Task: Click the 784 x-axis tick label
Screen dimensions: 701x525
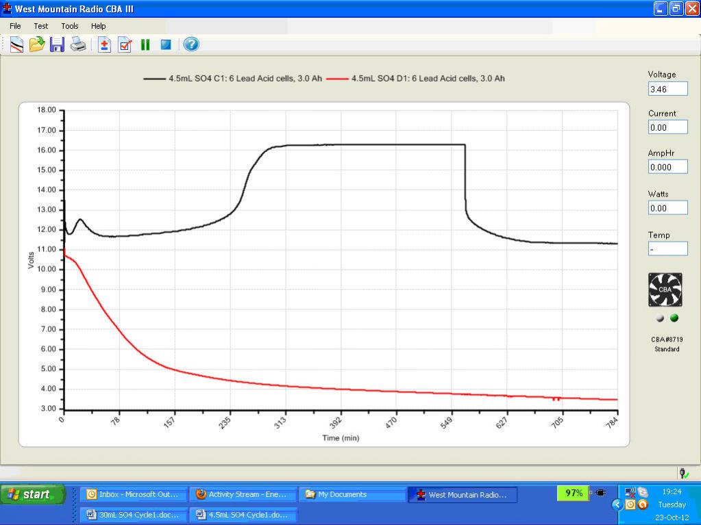Action: (x=612, y=422)
